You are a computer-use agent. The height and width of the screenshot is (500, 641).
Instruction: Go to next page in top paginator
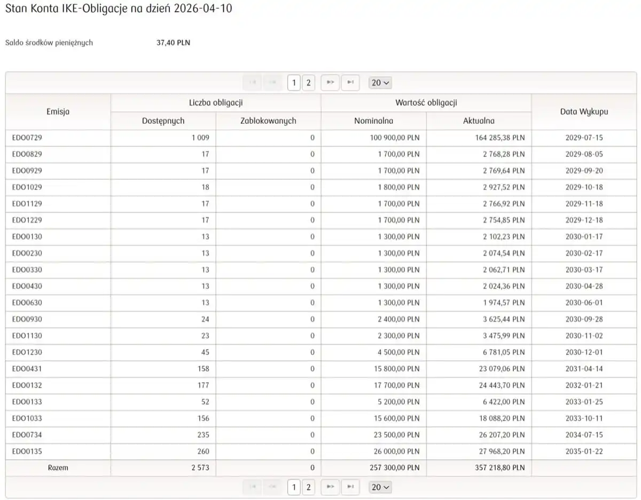pyautogui.click(x=330, y=83)
